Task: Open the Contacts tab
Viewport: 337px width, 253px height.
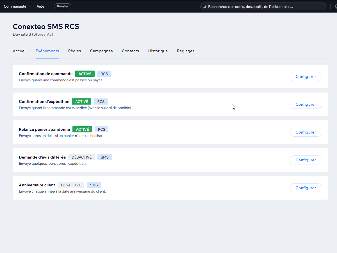Action: [x=130, y=51]
